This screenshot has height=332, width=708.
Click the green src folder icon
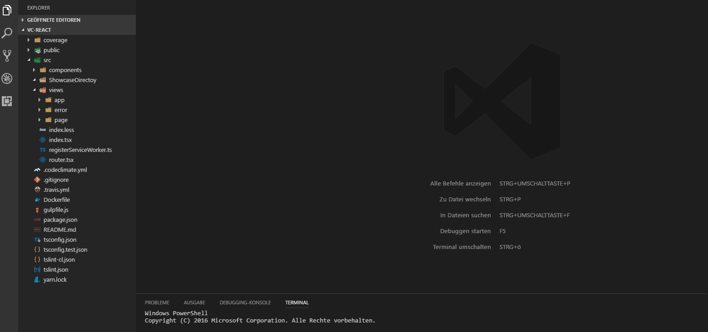click(x=37, y=60)
